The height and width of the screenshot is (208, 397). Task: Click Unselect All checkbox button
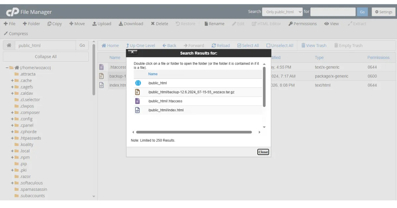[x=280, y=45]
